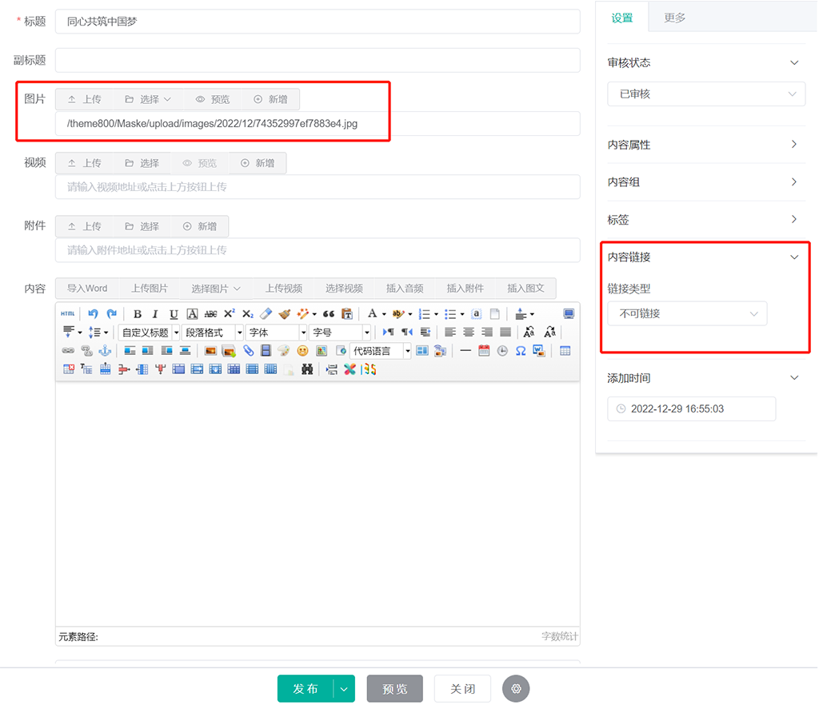
Task: Toggle underline formatting in editor toolbar
Action: tap(174, 314)
